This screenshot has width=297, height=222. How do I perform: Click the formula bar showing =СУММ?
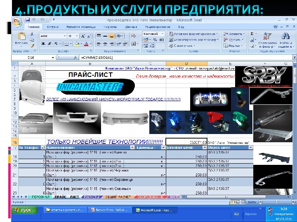point(186,58)
